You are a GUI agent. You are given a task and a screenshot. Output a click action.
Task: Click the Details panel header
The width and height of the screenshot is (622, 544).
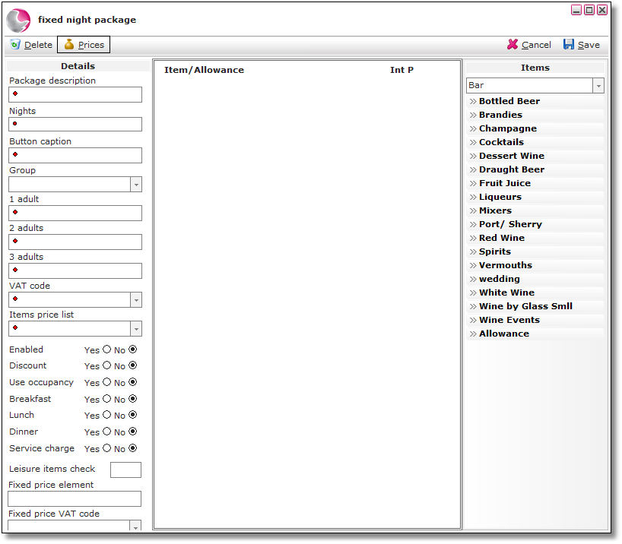78,66
